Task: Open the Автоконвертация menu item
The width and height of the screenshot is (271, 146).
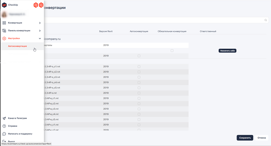Action: [17, 46]
